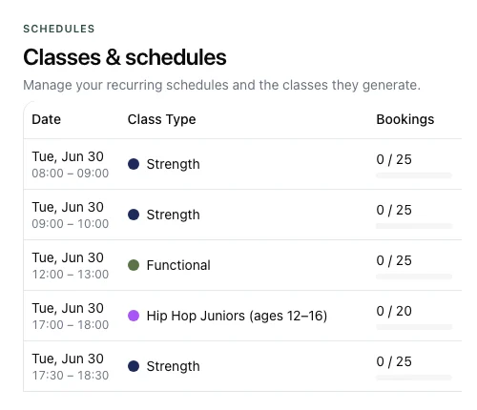Open the Strength class at 08:00 – 09:00
This screenshot has width=477, height=410.
tap(242, 164)
